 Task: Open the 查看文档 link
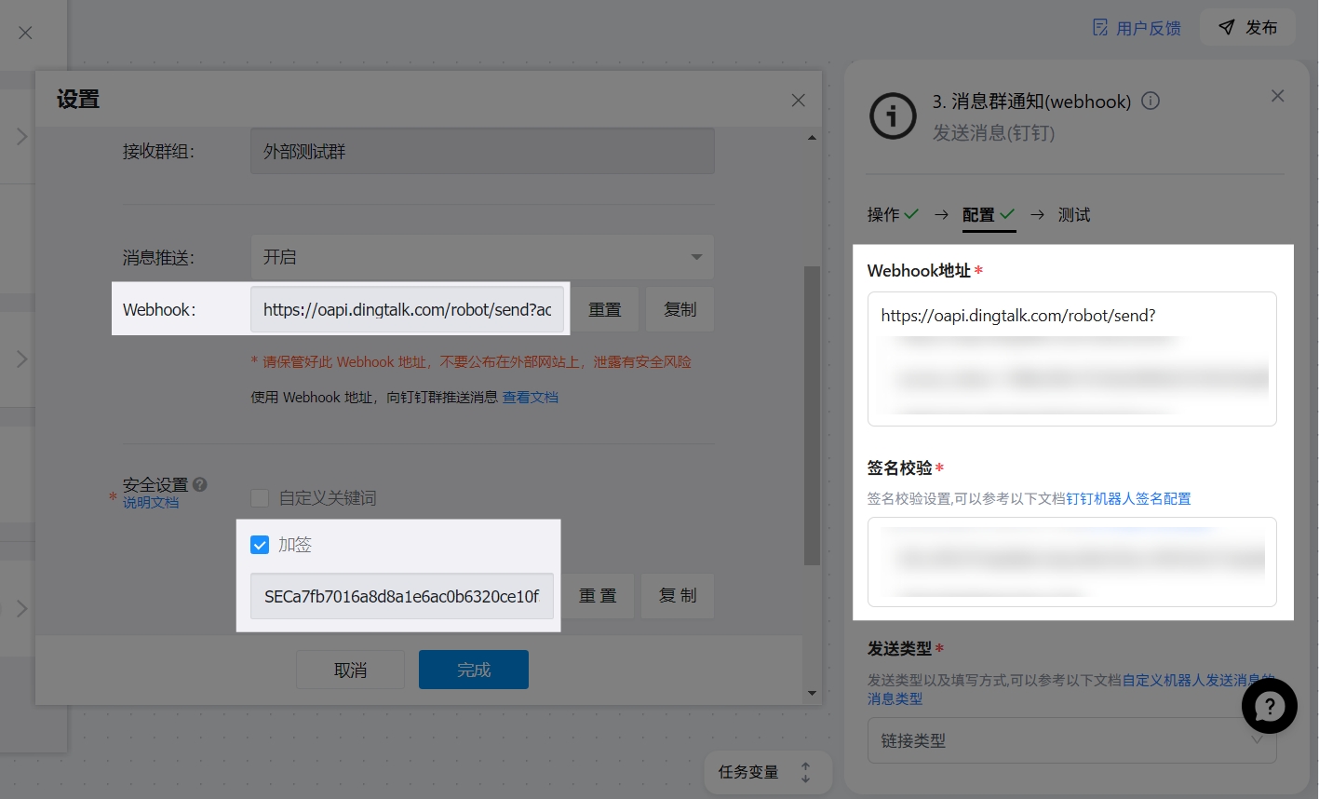coord(530,398)
